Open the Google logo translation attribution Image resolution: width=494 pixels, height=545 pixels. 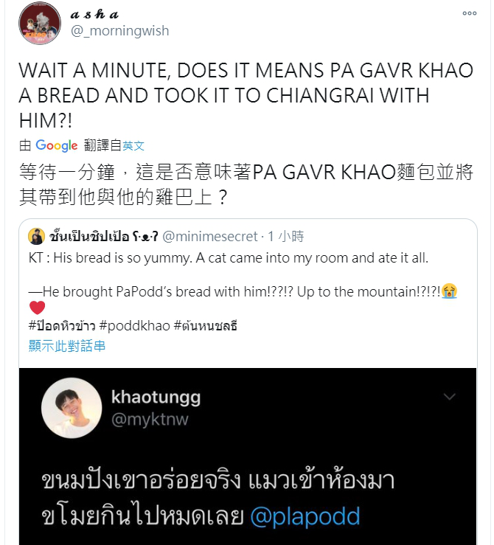(57, 145)
